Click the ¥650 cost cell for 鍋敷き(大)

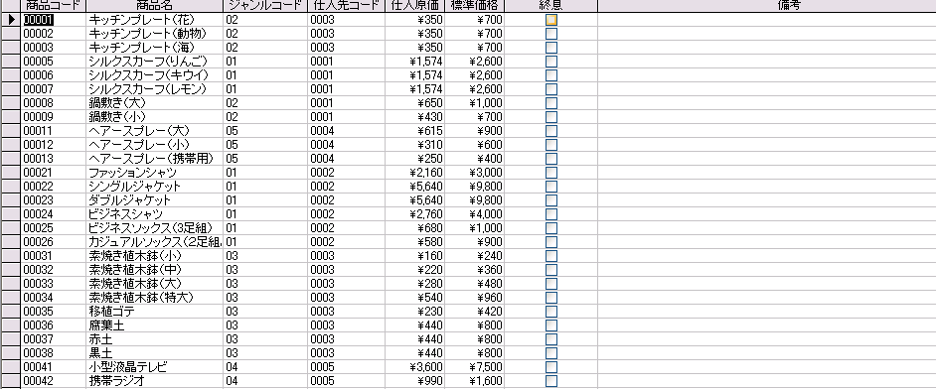tap(414, 103)
